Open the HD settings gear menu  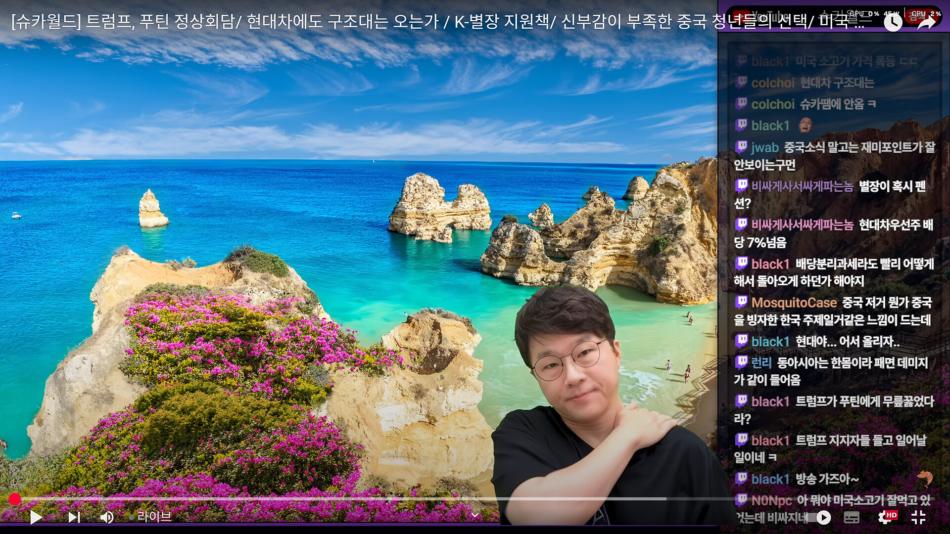tap(886, 518)
